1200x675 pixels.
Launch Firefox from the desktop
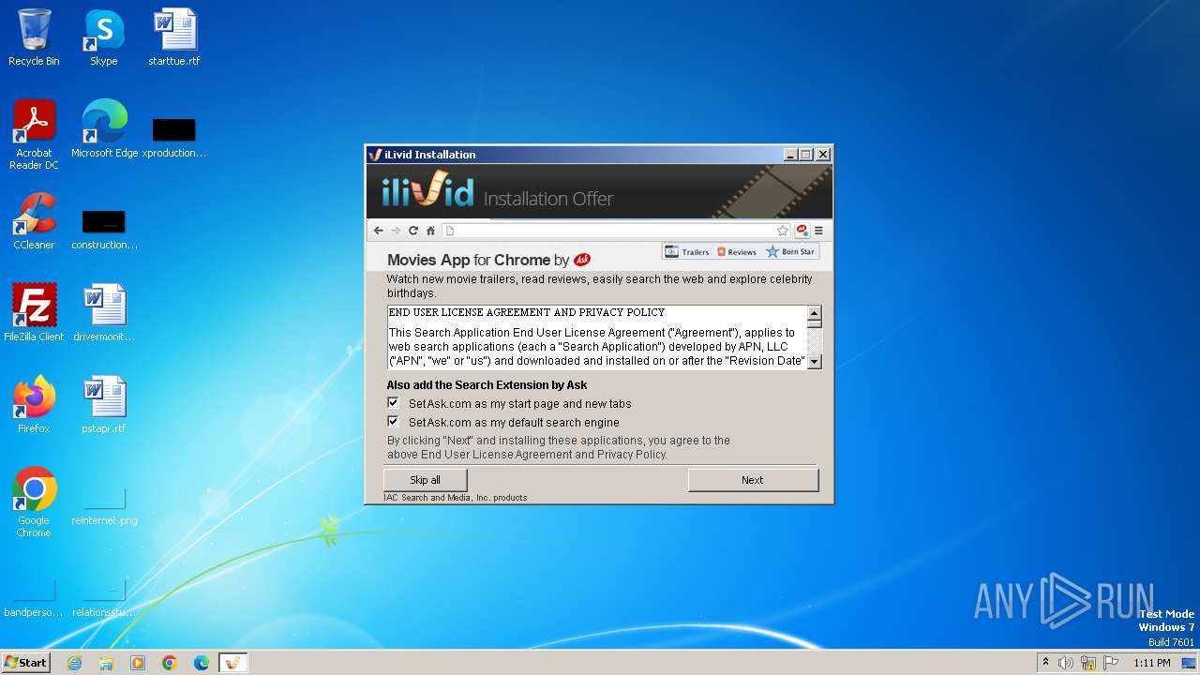pos(34,405)
